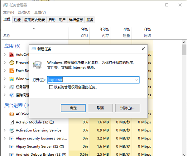The height and width of the screenshot is (156, 187).
Task: Click the Fireworks app icon
Action: [x=12, y=63]
